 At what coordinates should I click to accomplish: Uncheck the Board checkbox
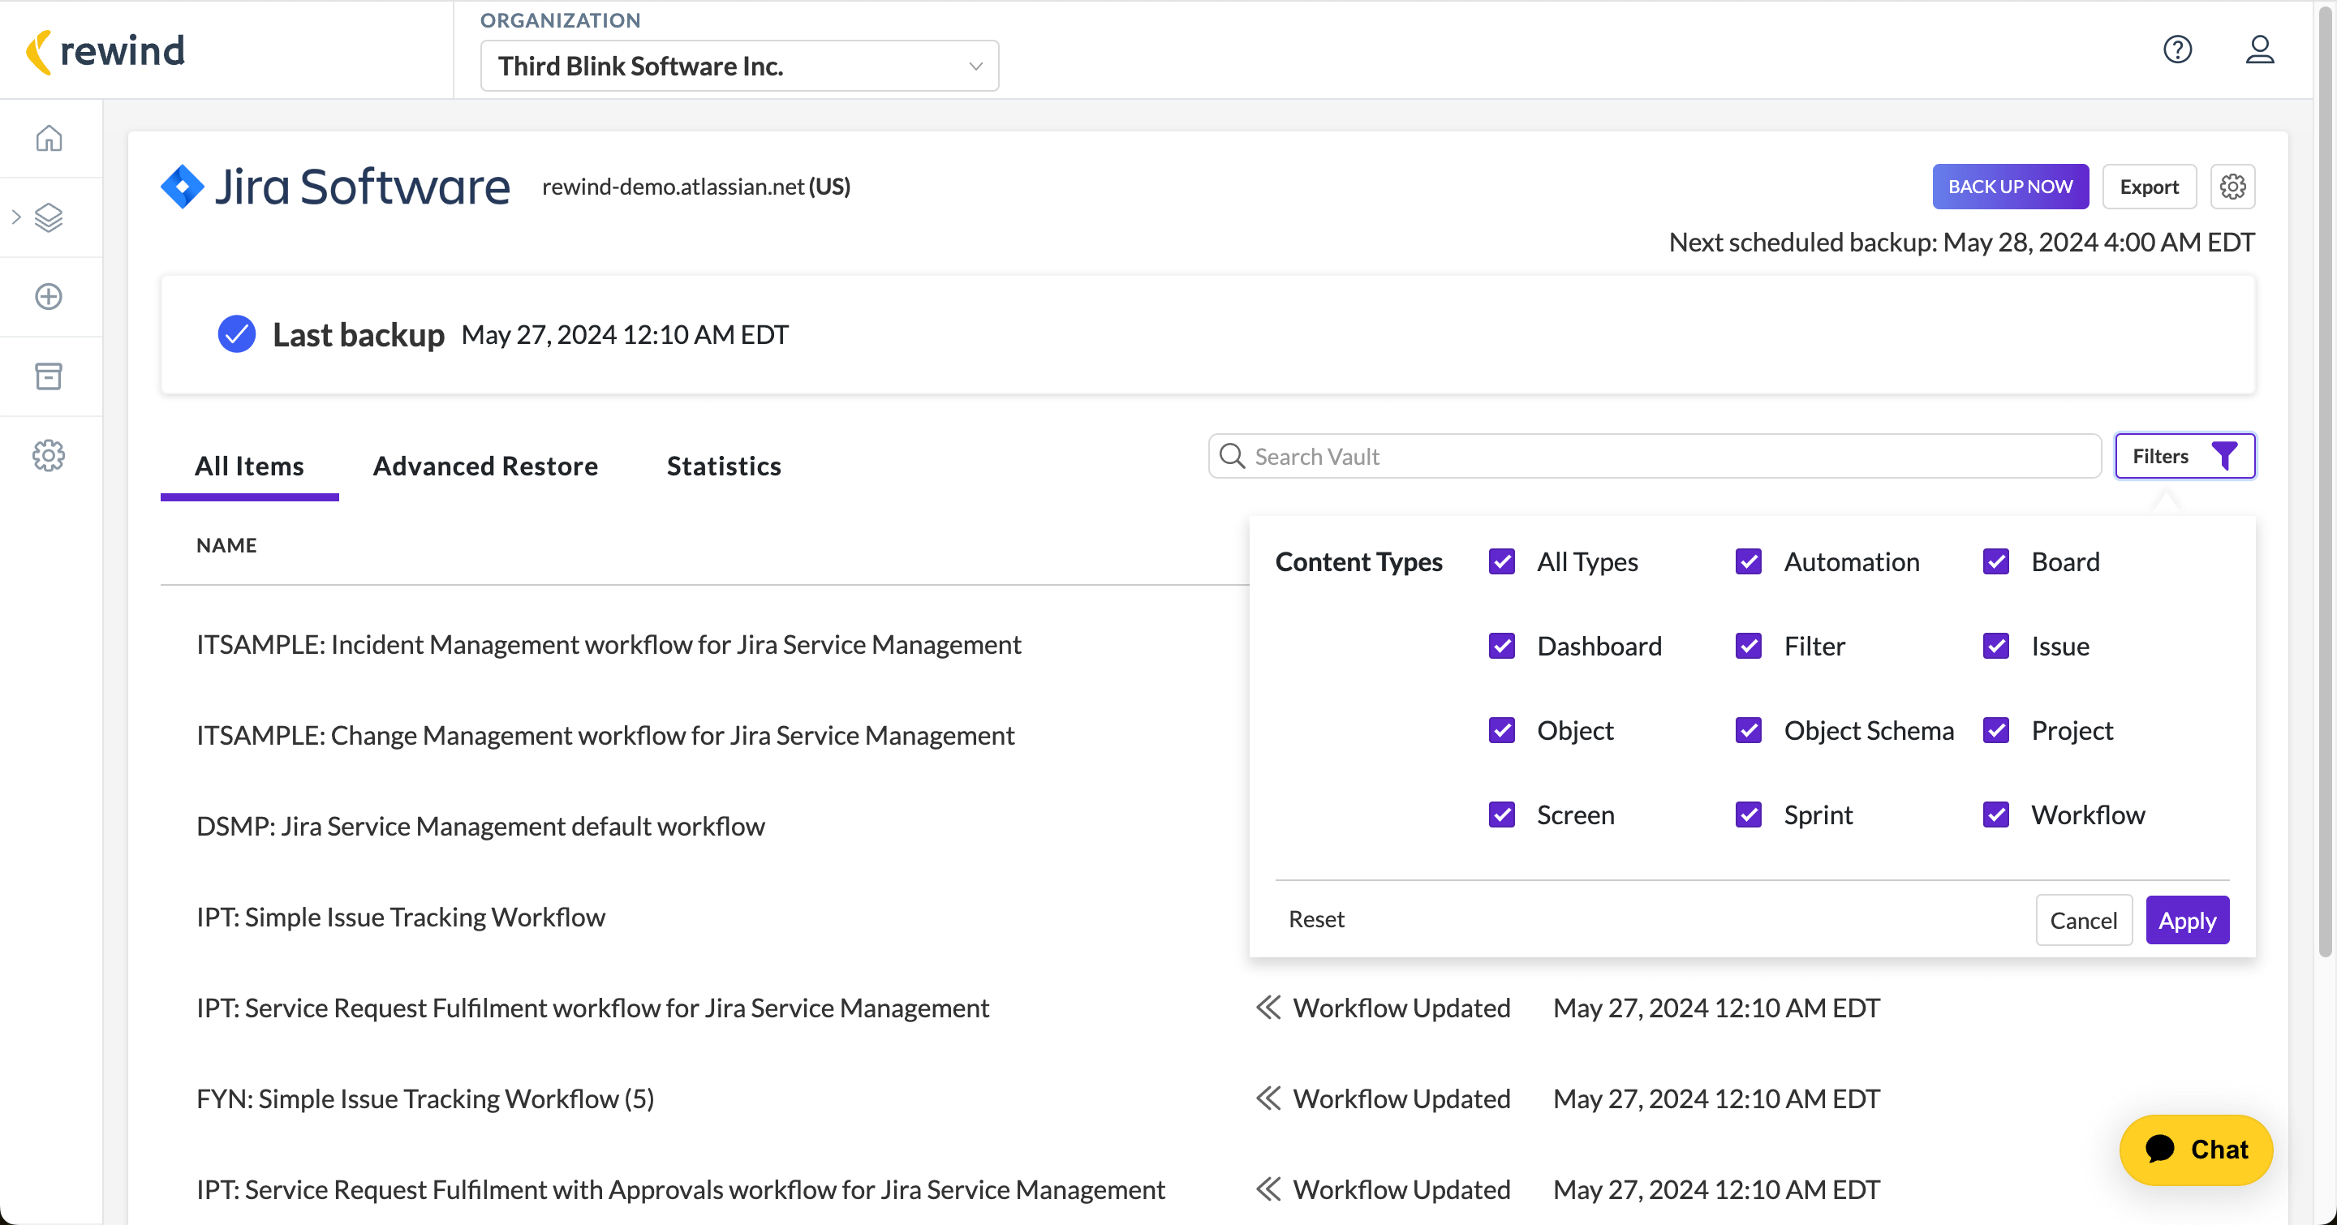1996,562
